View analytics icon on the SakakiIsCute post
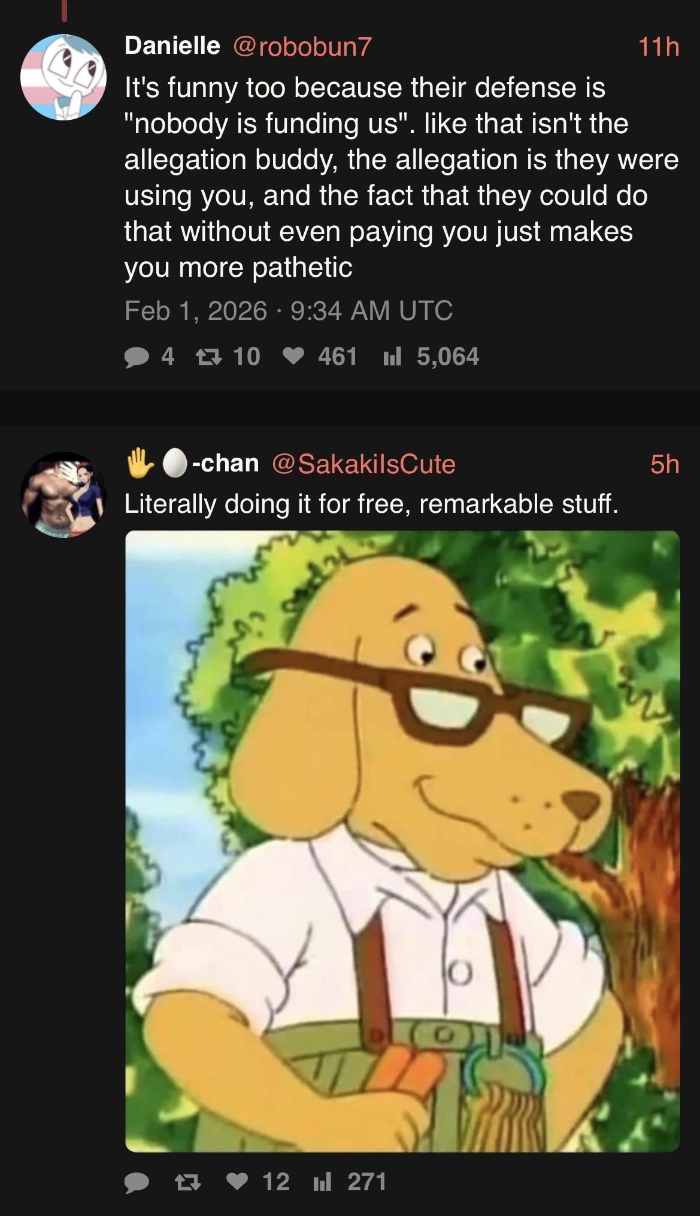This screenshot has height=1216, width=700. (322, 1182)
